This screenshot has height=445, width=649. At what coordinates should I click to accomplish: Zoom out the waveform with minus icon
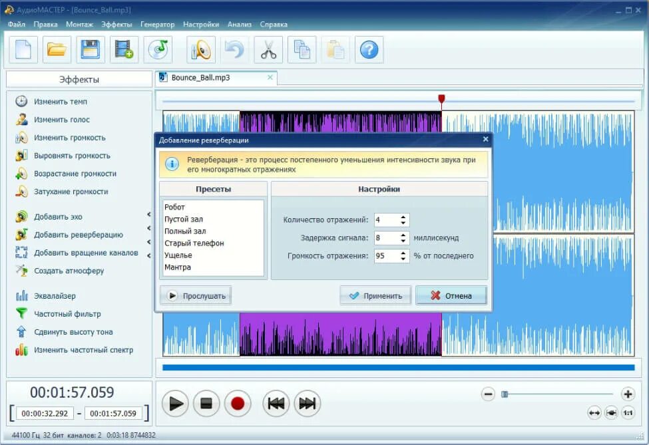pos(488,394)
